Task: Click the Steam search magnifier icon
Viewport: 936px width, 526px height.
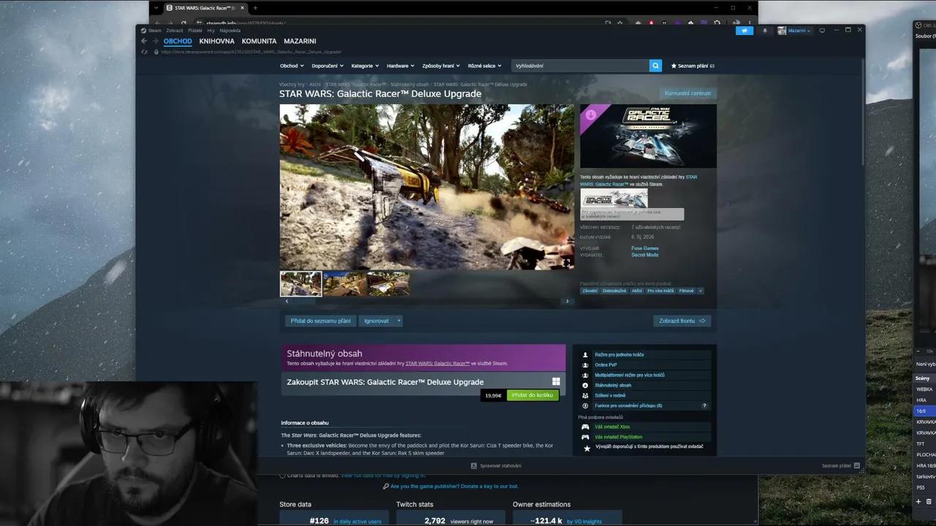Action: pyautogui.click(x=655, y=66)
